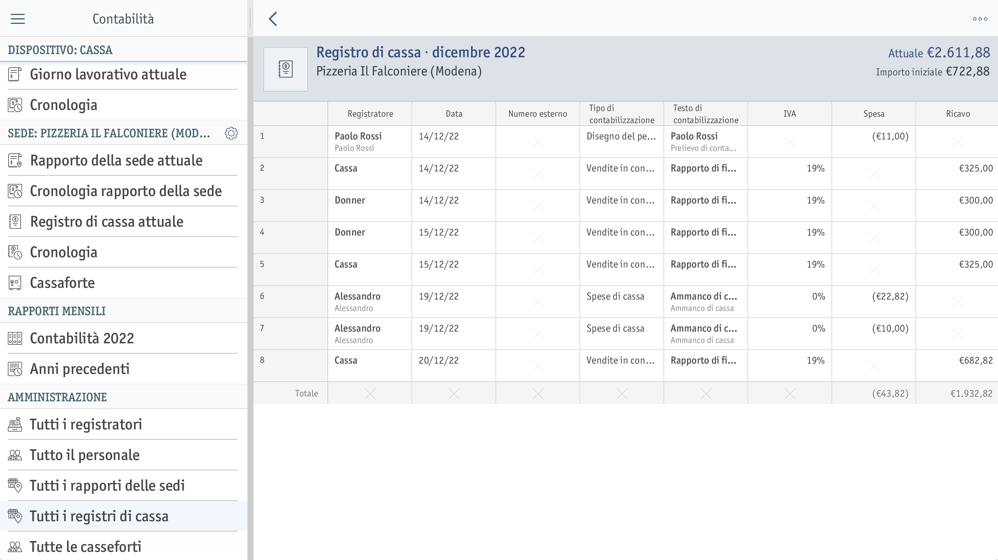The width and height of the screenshot is (998, 560).
Task: Click the register icon beside Tutti i registratori
Action: pyautogui.click(x=15, y=424)
